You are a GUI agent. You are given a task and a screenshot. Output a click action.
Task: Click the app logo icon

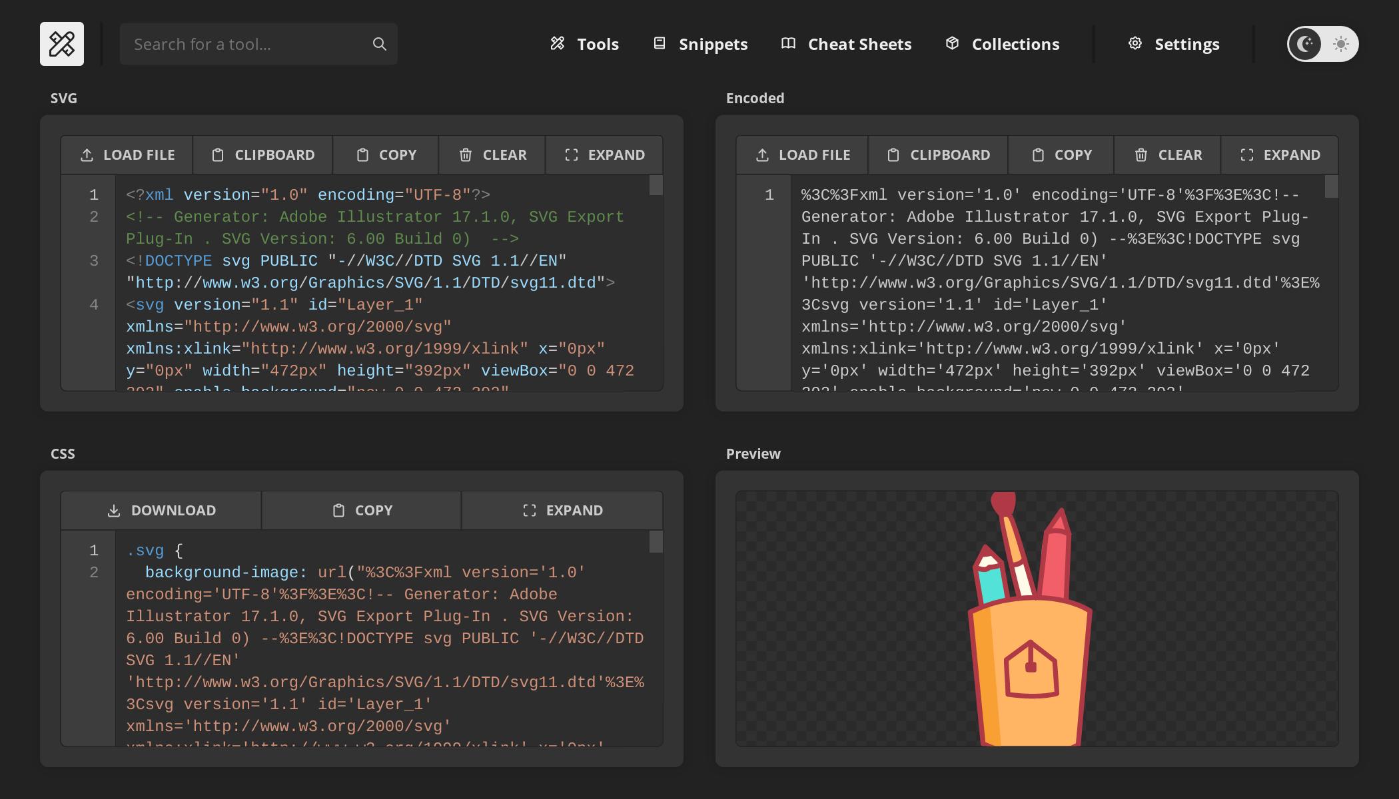pyautogui.click(x=62, y=44)
